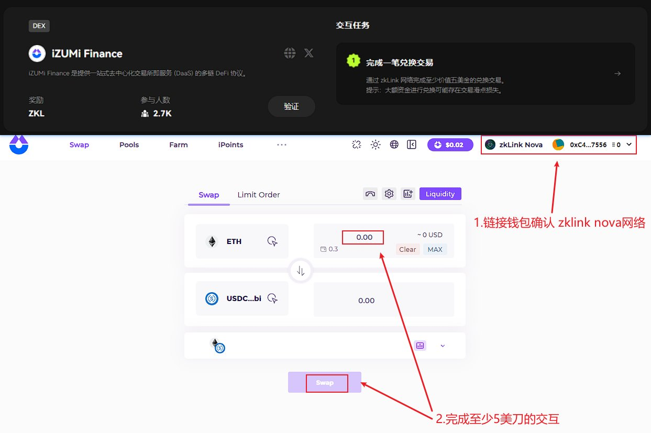The width and height of the screenshot is (651, 433).
Task: Click the MAX button
Action: (435, 249)
